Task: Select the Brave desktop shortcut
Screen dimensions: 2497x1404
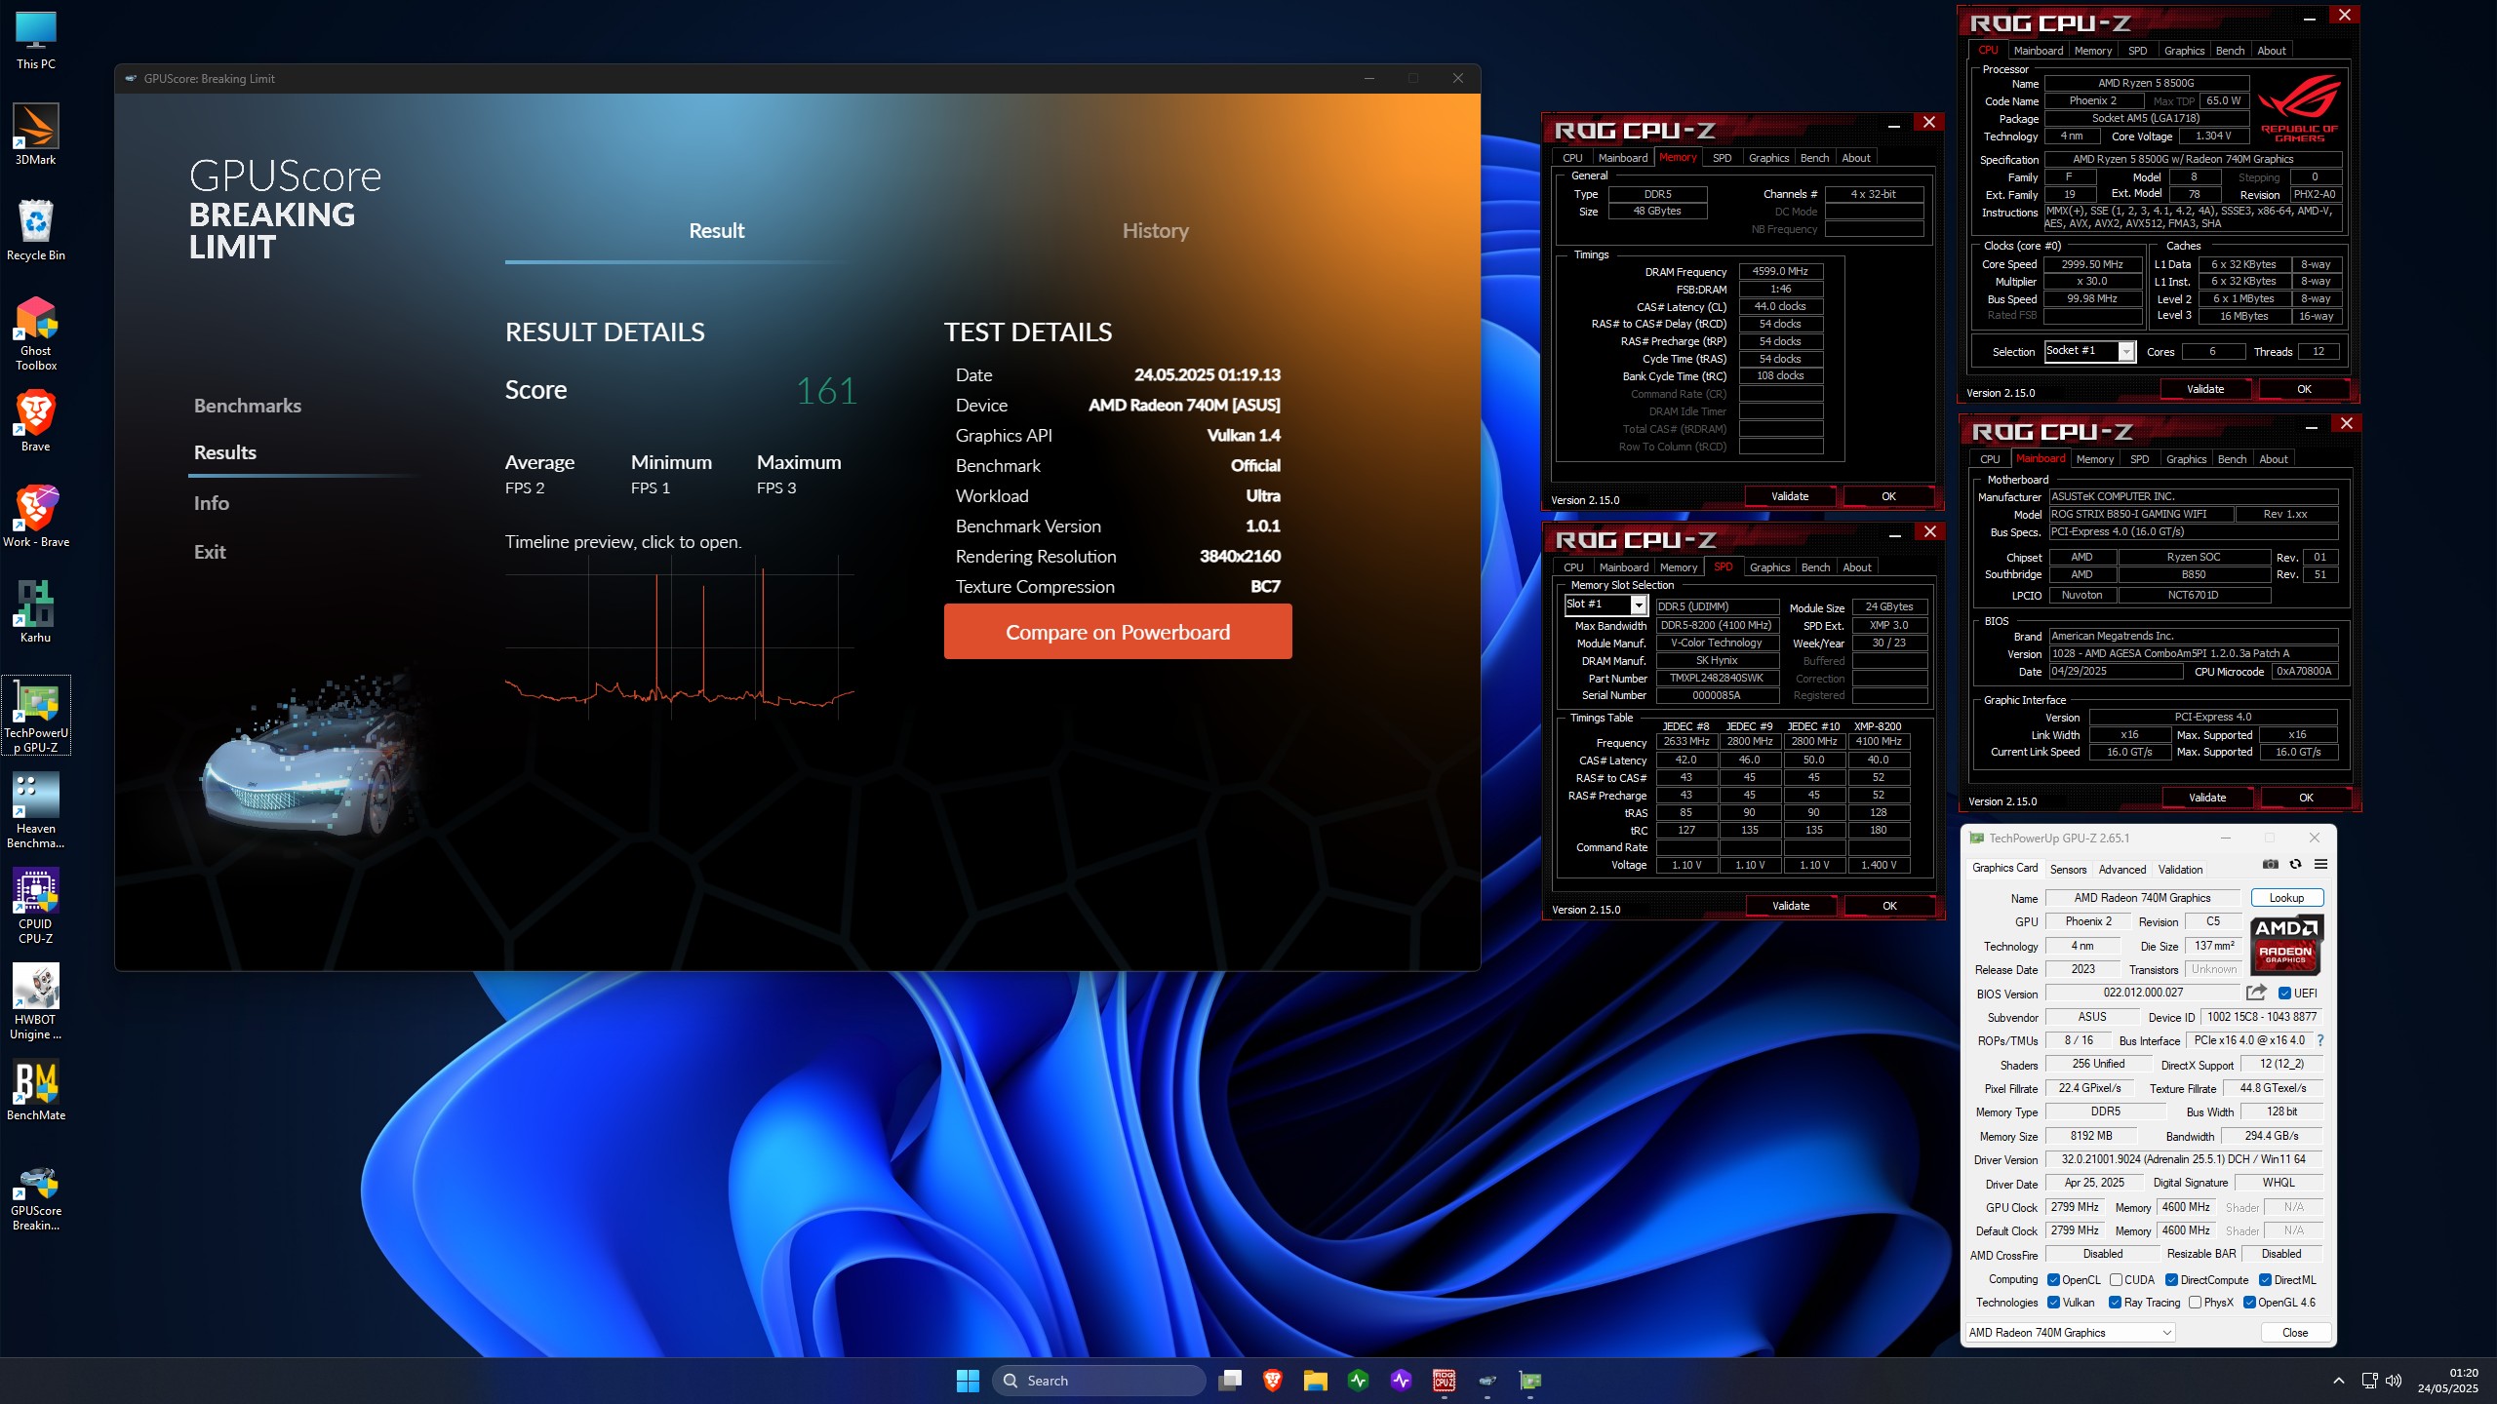Action: pos(36,421)
